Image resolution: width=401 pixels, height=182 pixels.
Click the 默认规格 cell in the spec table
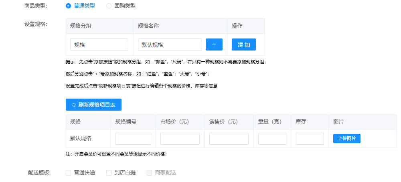[x=81, y=138]
